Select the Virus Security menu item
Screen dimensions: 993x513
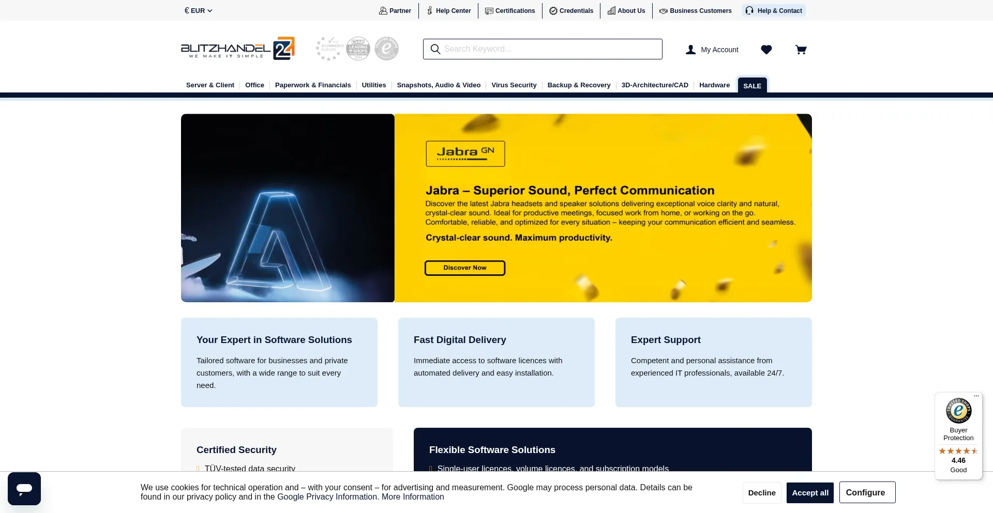pos(514,85)
